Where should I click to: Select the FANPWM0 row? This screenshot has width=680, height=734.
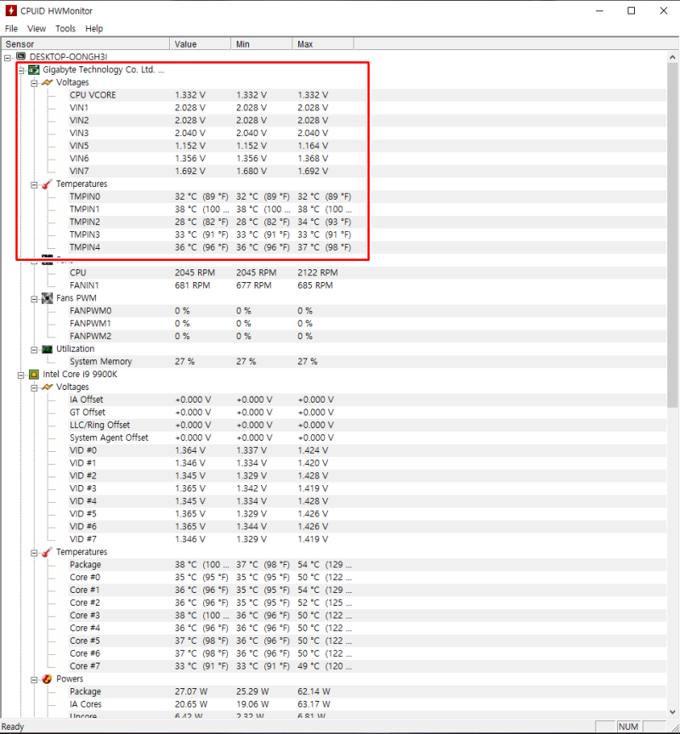pyautogui.click(x=366, y=311)
